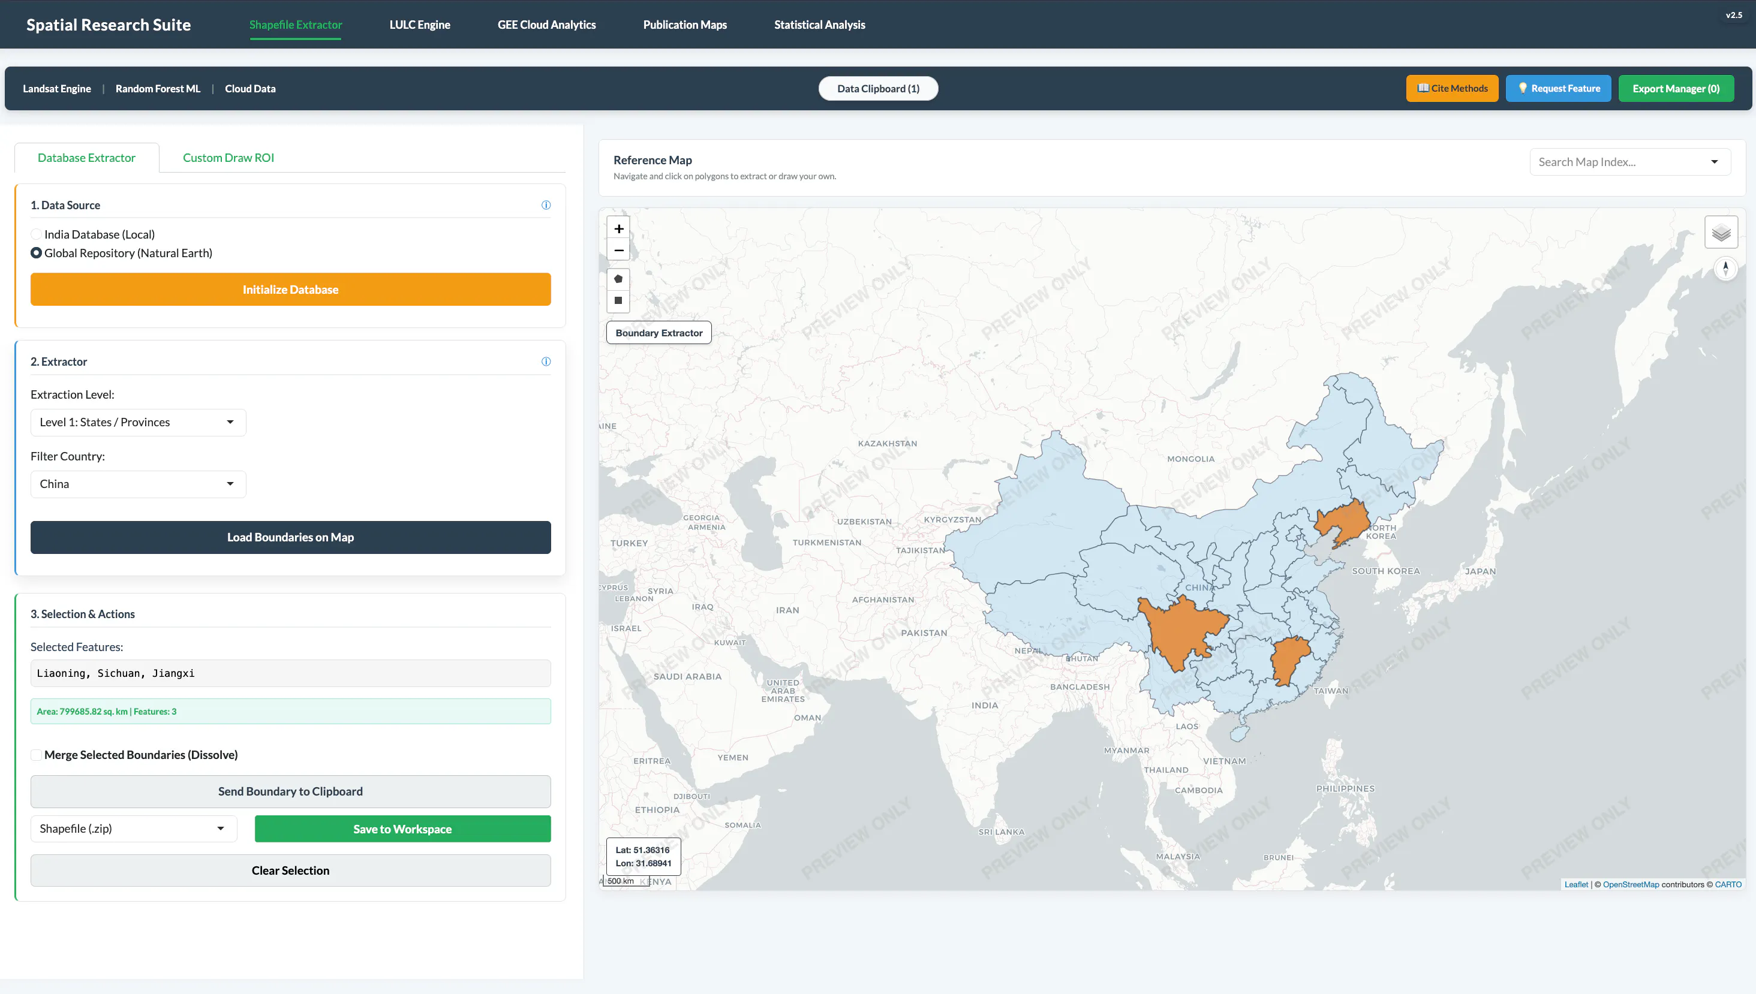Select the draw polygon tool
Image resolution: width=1756 pixels, height=994 pixels.
click(618, 279)
